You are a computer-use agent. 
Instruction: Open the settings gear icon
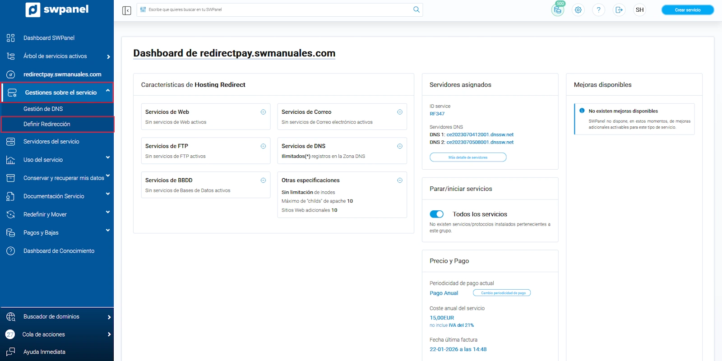(578, 10)
